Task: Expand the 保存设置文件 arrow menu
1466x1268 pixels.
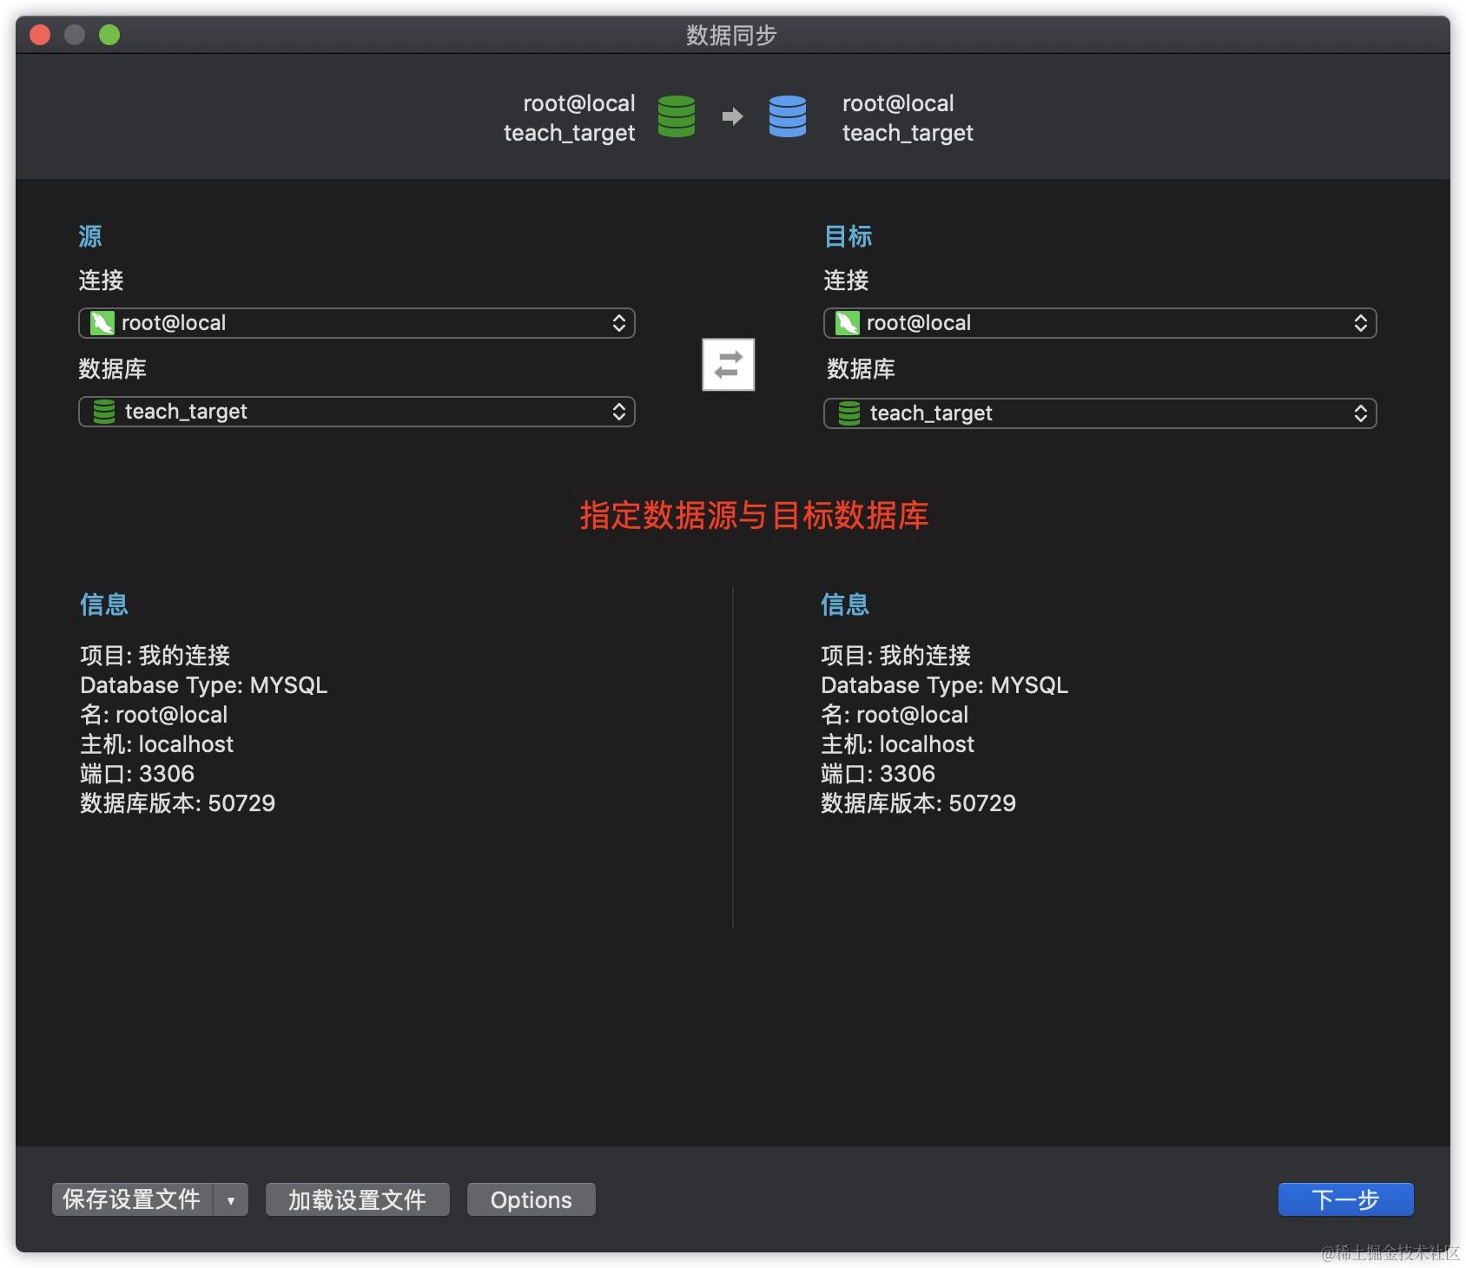Action: [x=231, y=1199]
